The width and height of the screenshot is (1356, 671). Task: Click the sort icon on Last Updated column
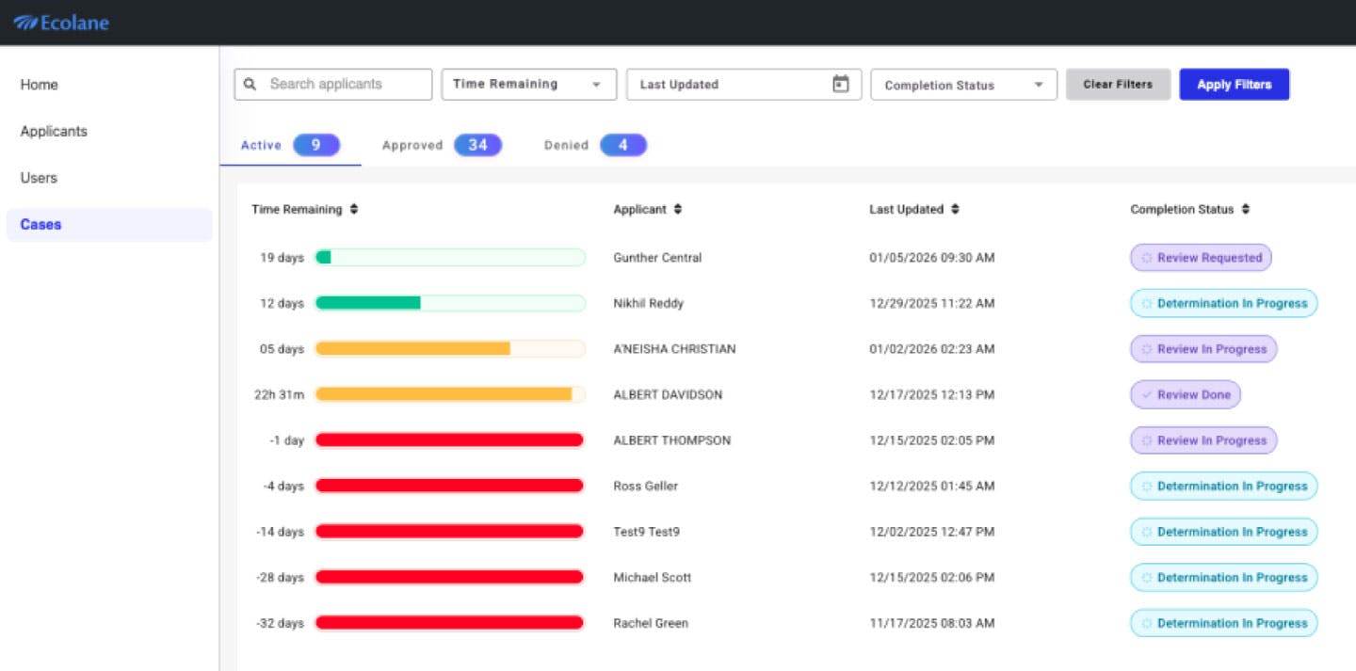[953, 209]
